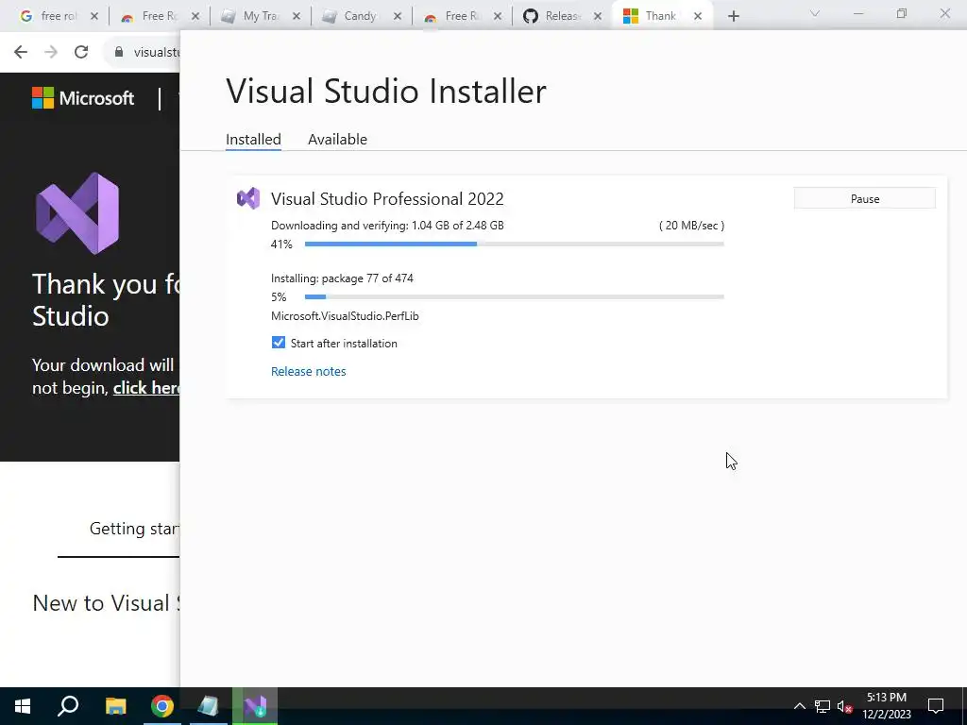Click the 'click here' download link on webpage
This screenshot has width=967, height=725.
(x=146, y=388)
